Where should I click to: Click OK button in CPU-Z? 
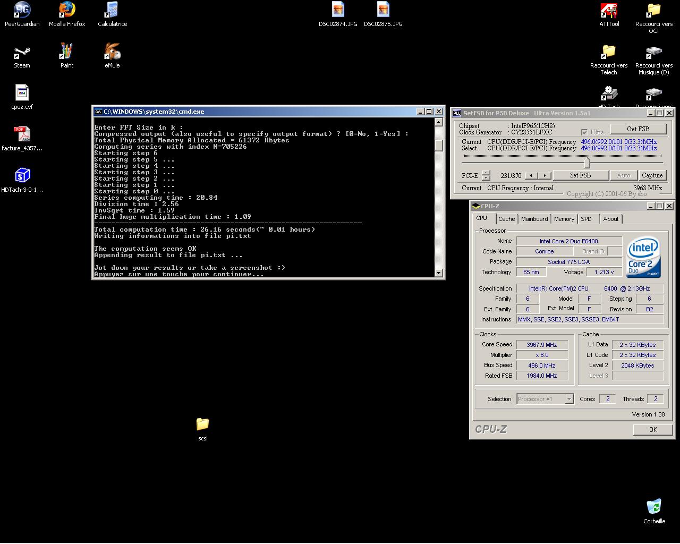point(653,430)
